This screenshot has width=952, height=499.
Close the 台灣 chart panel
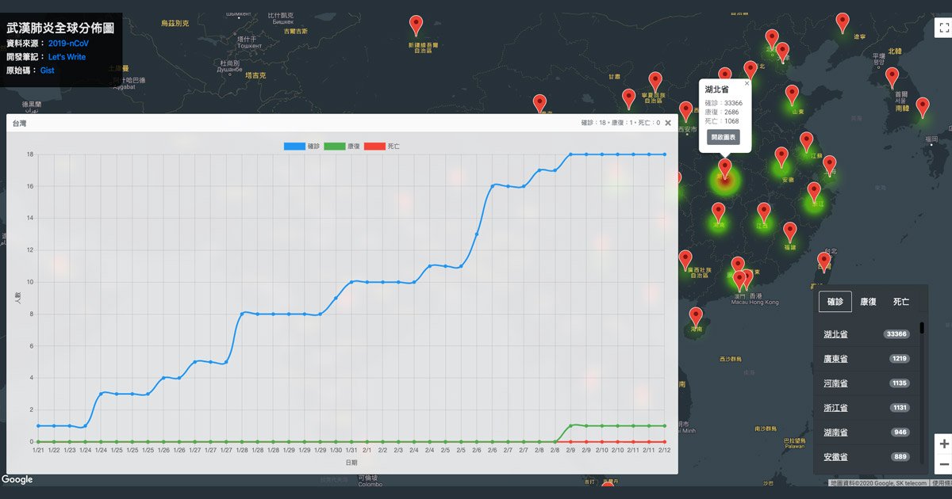click(x=668, y=123)
